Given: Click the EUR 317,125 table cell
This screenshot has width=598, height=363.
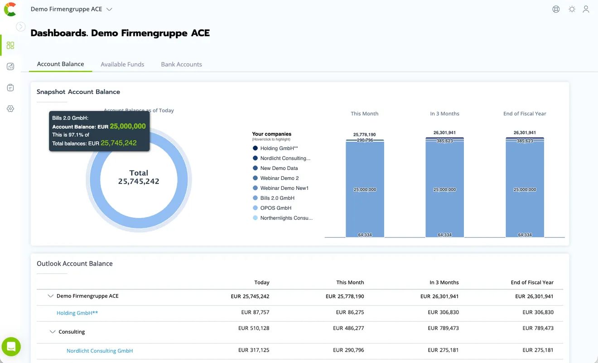Looking at the screenshot, I should 254,350.
